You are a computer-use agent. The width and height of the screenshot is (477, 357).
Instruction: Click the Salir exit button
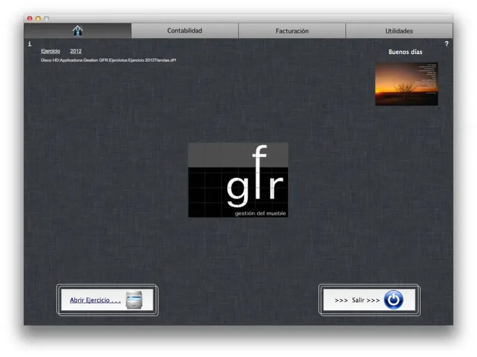tap(369, 300)
